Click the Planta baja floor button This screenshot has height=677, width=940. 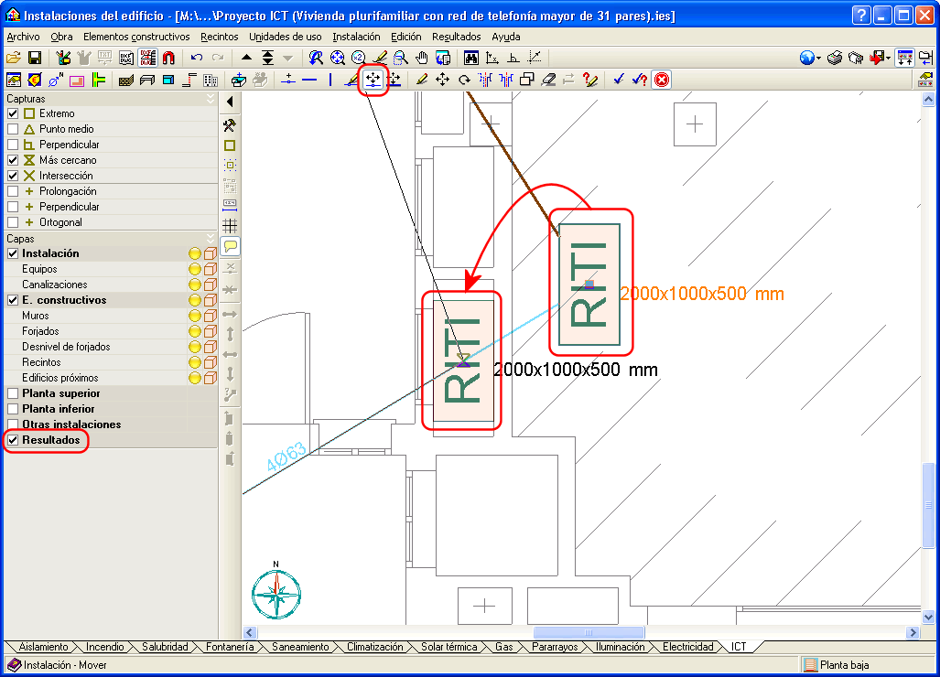click(x=837, y=665)
